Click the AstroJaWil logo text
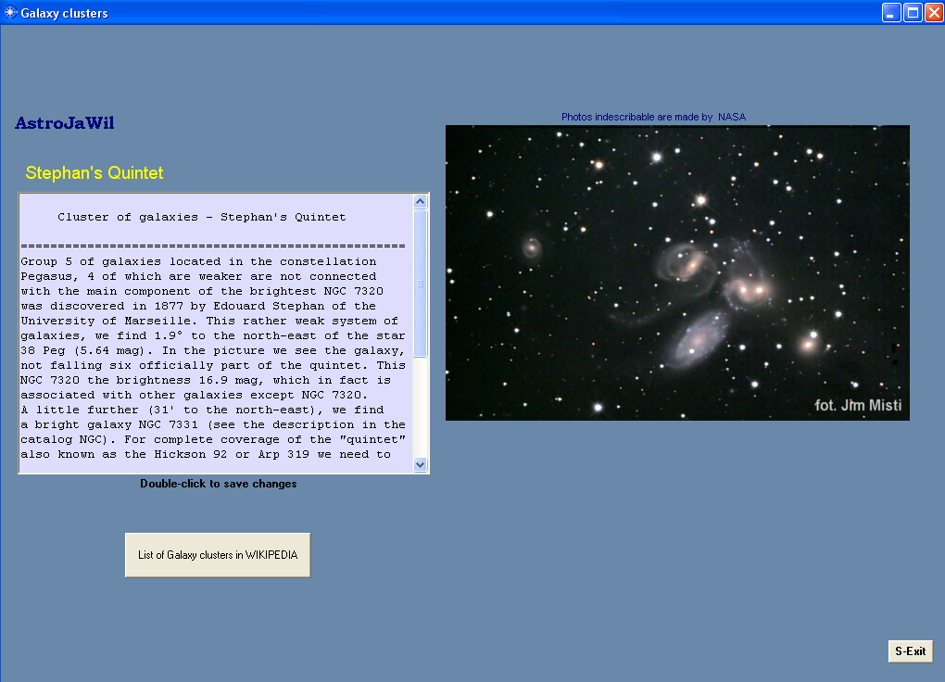The image size is (945, 682). [x=65, y=123]
